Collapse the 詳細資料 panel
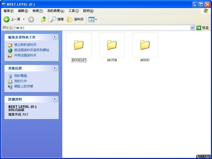 [55, 99]
